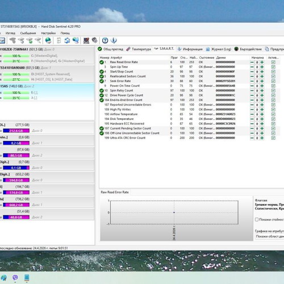
Task: Click the 668.2 GB free space bar
Action: [16, 205]
